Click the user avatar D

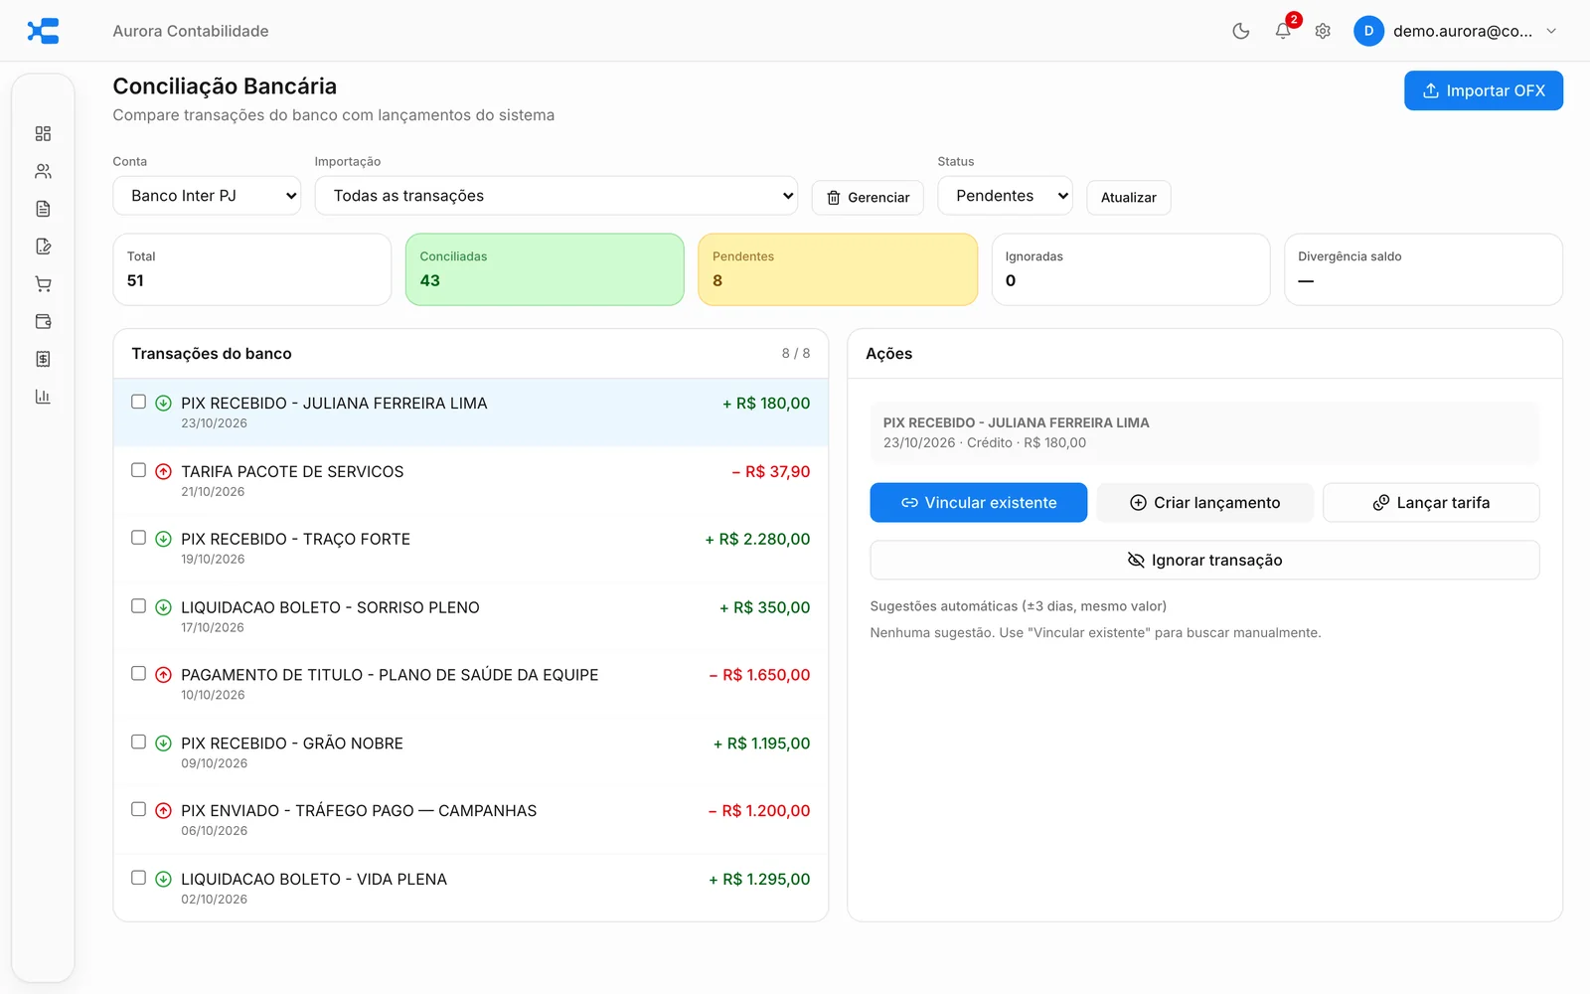pos(1368,31)
